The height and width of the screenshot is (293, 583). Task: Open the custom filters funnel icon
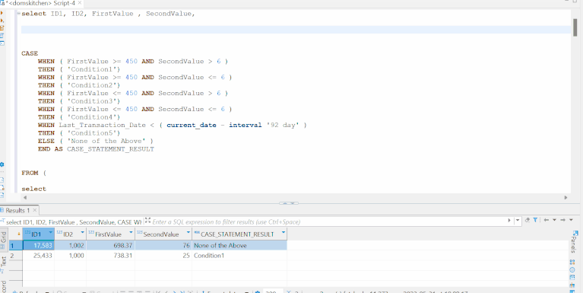535,220
